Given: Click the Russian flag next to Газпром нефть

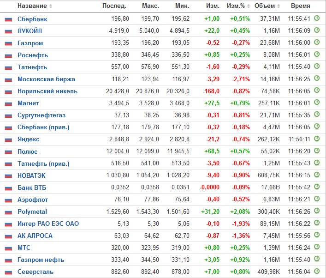Looking at the screenshot, I should [x=8, y=260].
